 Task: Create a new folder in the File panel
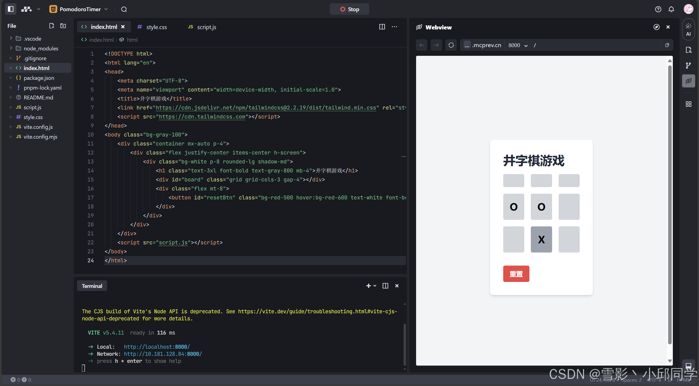(63, 26)
